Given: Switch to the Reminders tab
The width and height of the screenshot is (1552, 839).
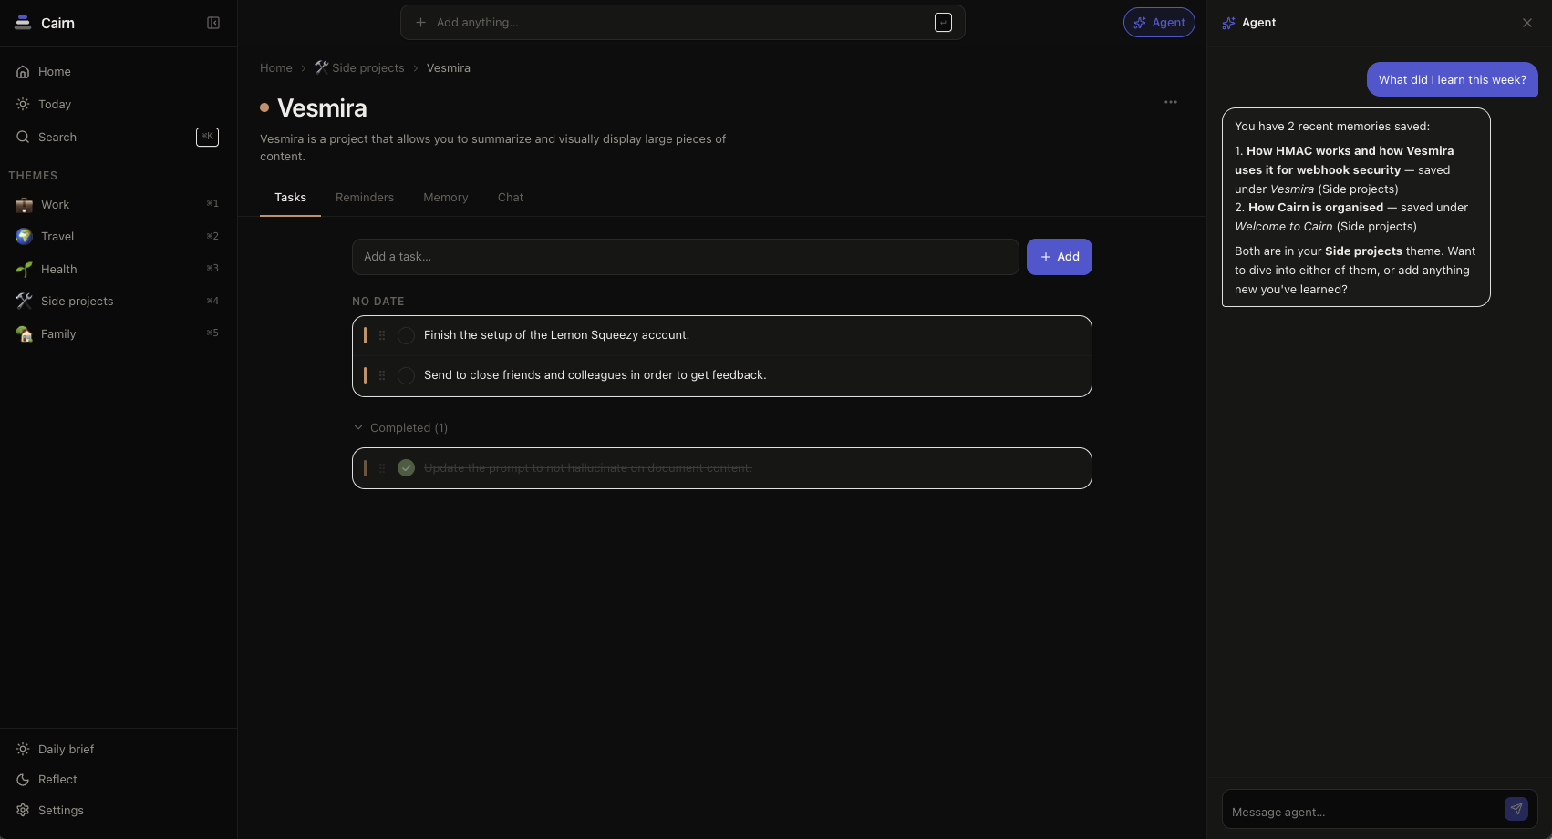Looking at the screenshot, I should point(365,198).
